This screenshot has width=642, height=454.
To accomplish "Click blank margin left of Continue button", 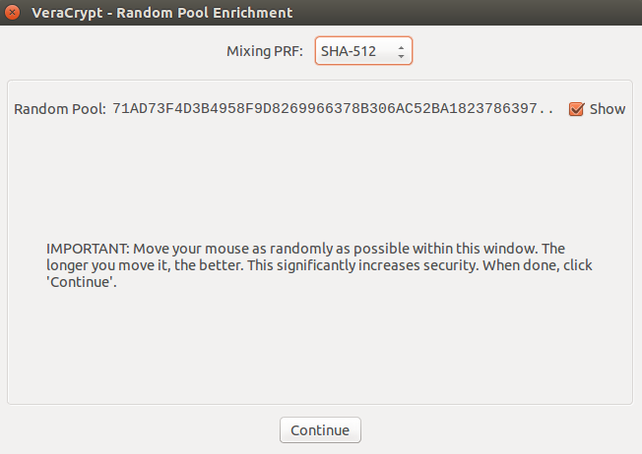I will click(x=144, y=429).
